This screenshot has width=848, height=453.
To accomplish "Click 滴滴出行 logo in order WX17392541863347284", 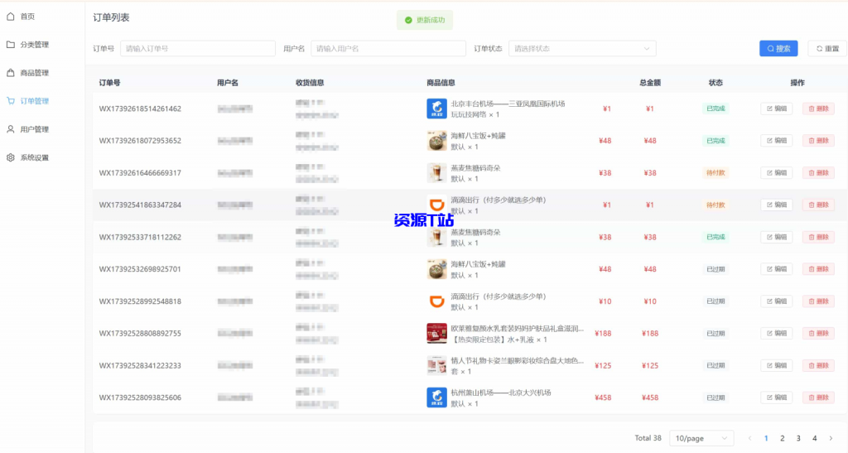I will pos(436,205).
